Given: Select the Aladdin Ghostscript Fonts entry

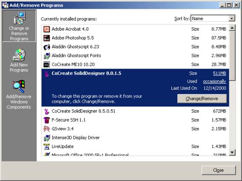Looking at the screenshot, I should point(135,56).
